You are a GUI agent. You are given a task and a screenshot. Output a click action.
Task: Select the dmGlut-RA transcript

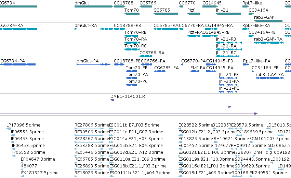94,29
